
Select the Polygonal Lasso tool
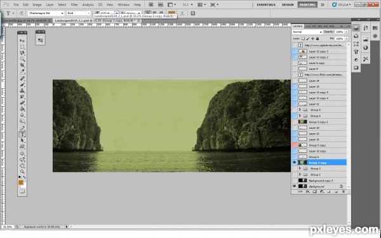pyautogui.click(x=22, y=53)
